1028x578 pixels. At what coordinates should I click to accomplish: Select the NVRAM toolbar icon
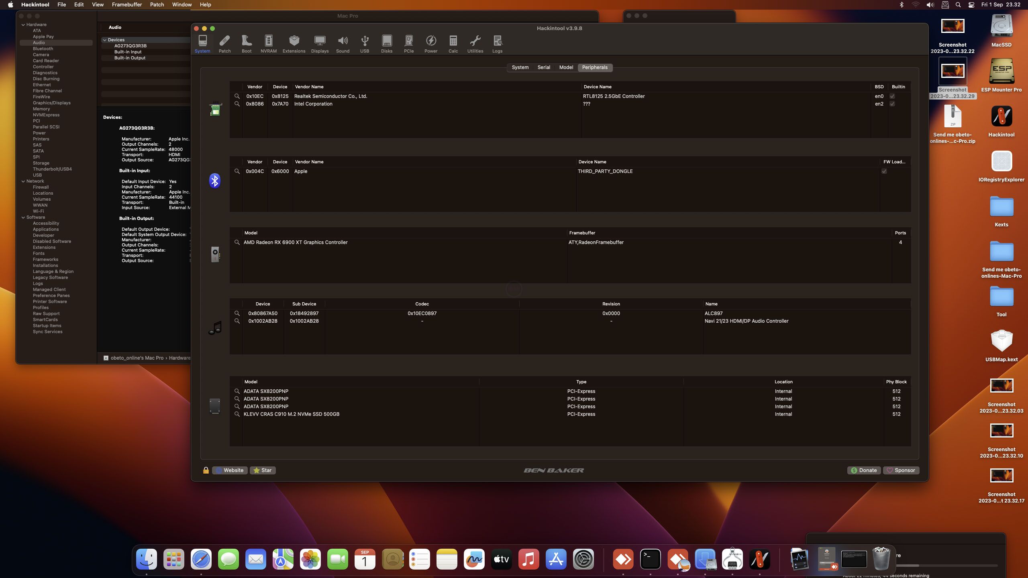[x=268, y=43]
